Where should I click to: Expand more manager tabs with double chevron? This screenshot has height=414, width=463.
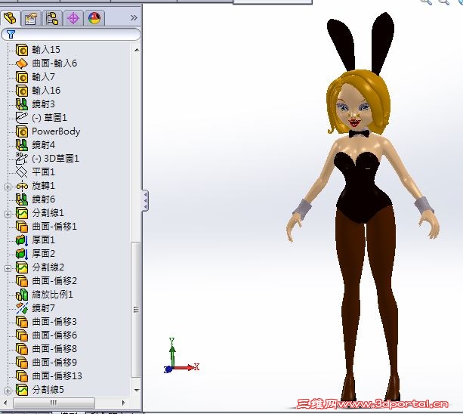[134, 18]
